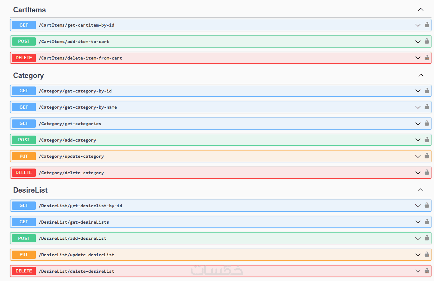Expand the delete-category row chevron
434x281 pixels.
[x=418, y=173]
